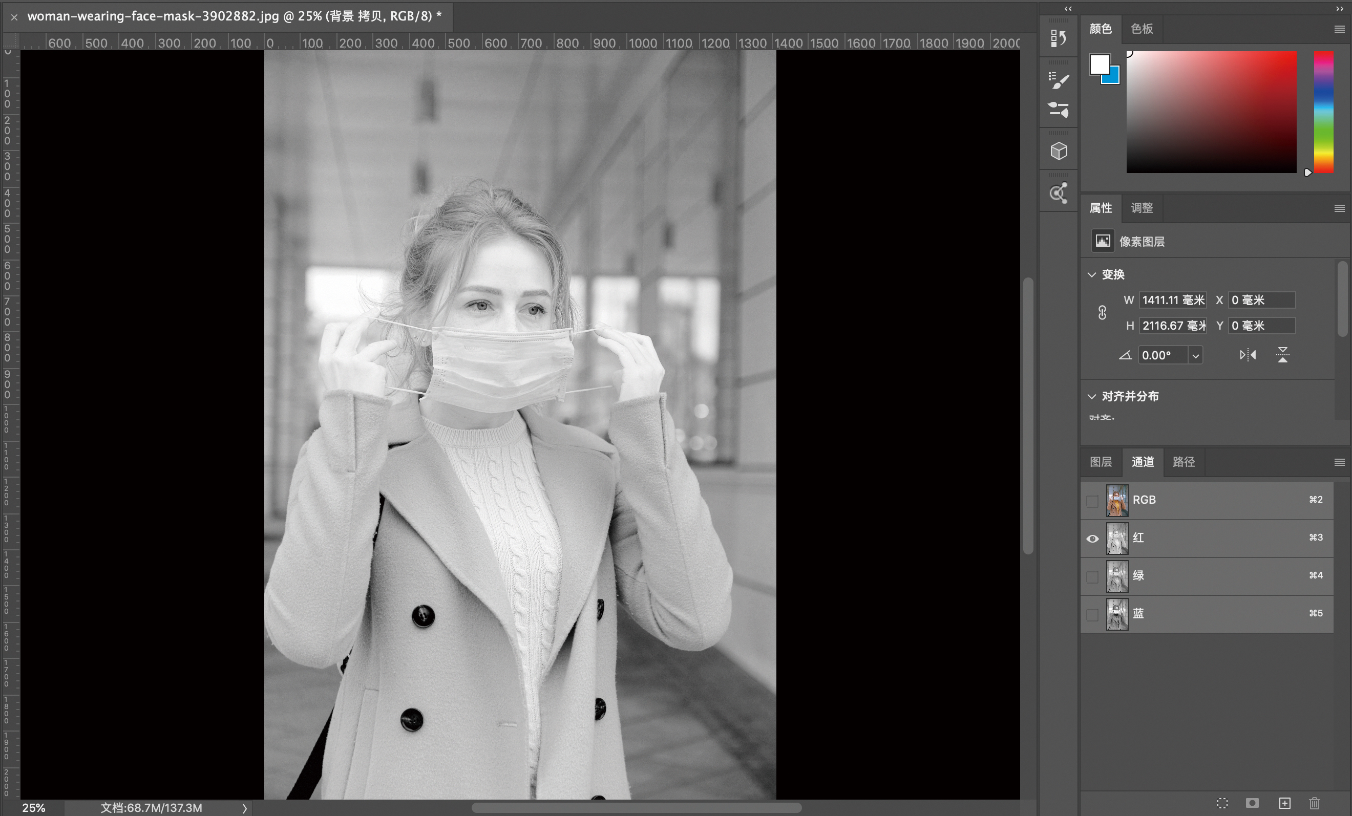Viewport: 1352px width, 816px height.
Task: Open the 3D cube panel icon
Action: pyautogui.click(x=1059, y=151)
